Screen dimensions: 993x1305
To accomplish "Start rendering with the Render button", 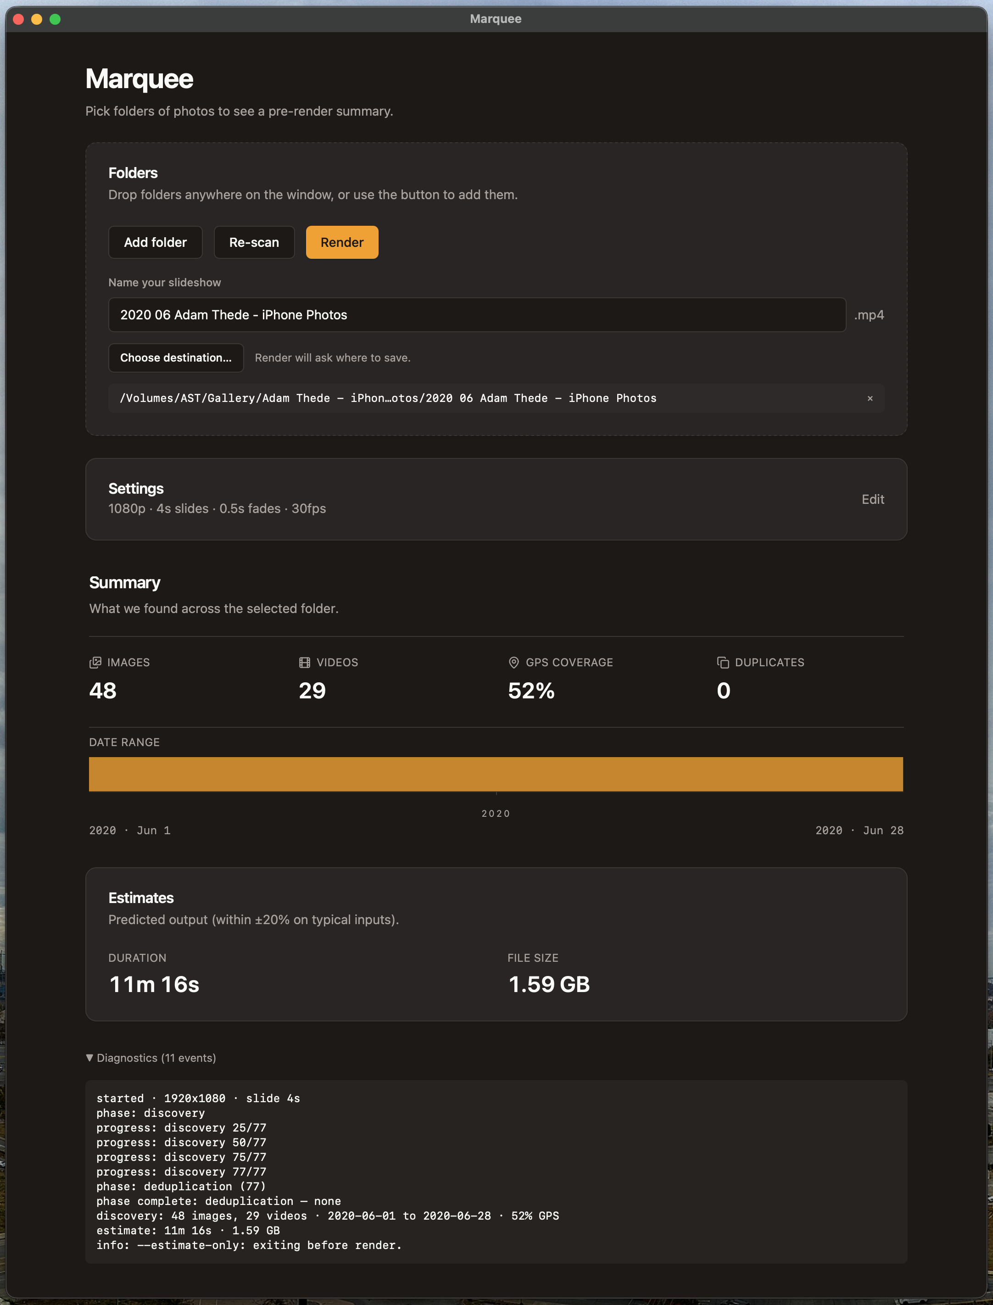I will coord(342,242).
